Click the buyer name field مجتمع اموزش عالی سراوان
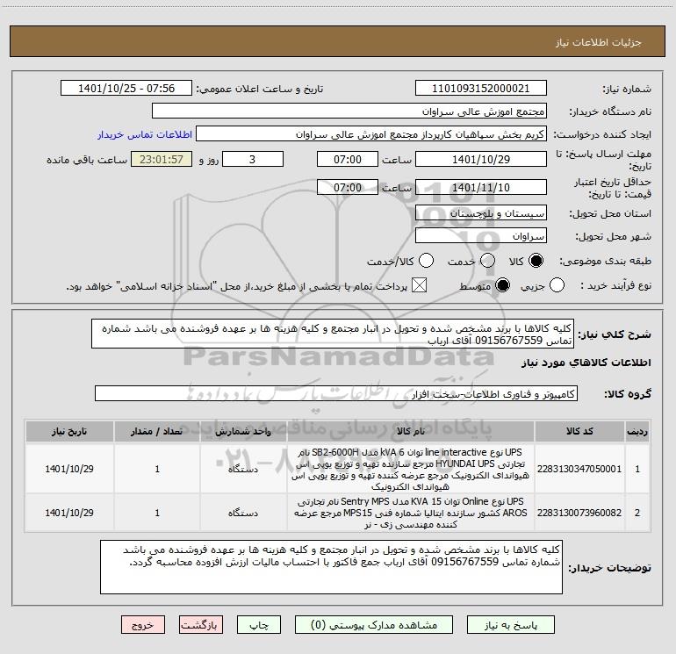The width and height of the screenshot is (676, 654). pyautogui.click(x=349, y=111)
